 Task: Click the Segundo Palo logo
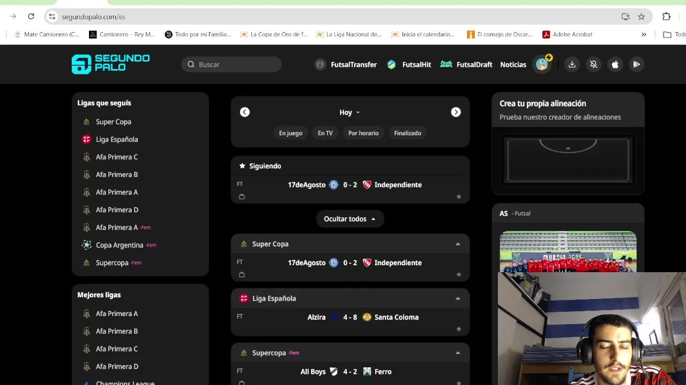111,64
